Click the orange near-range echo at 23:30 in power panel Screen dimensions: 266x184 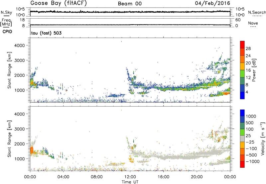point(226,93)
